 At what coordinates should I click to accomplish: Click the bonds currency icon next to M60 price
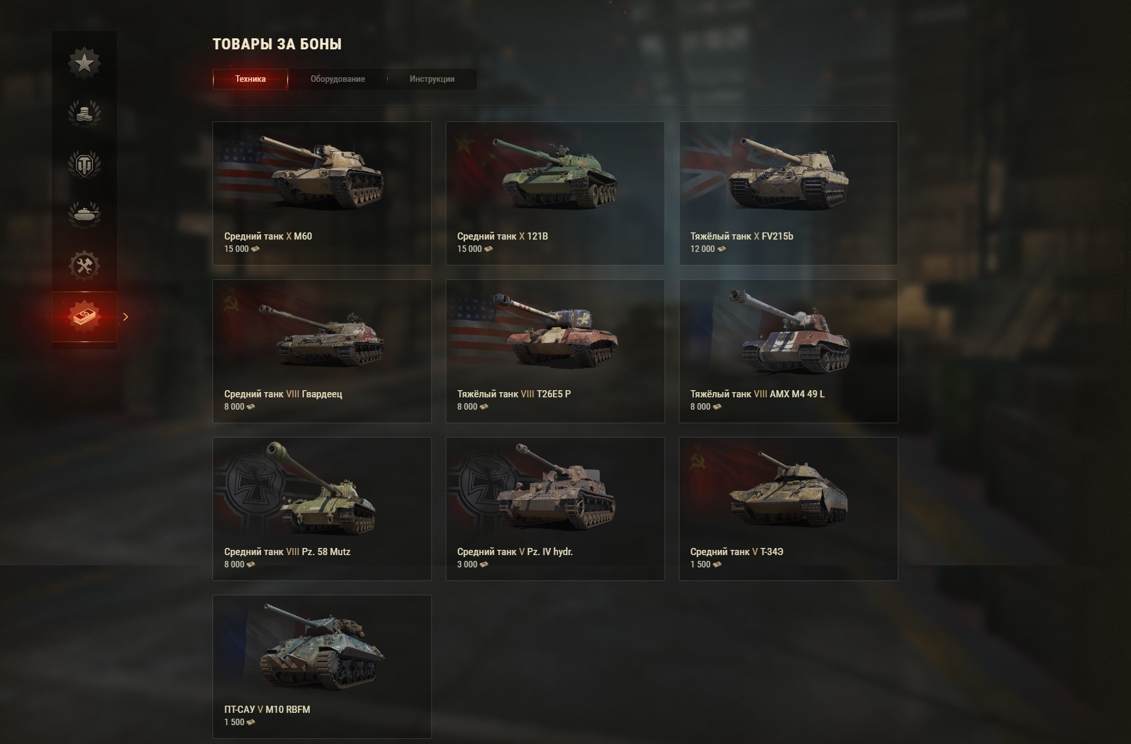[x=255, y=249]
